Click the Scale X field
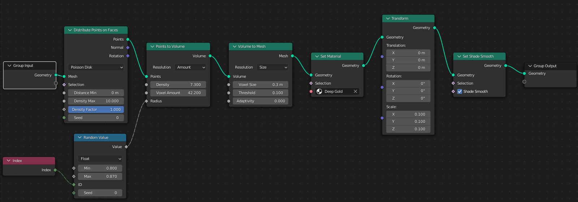Viewport: 578px width, 202px height. point(408,114)
